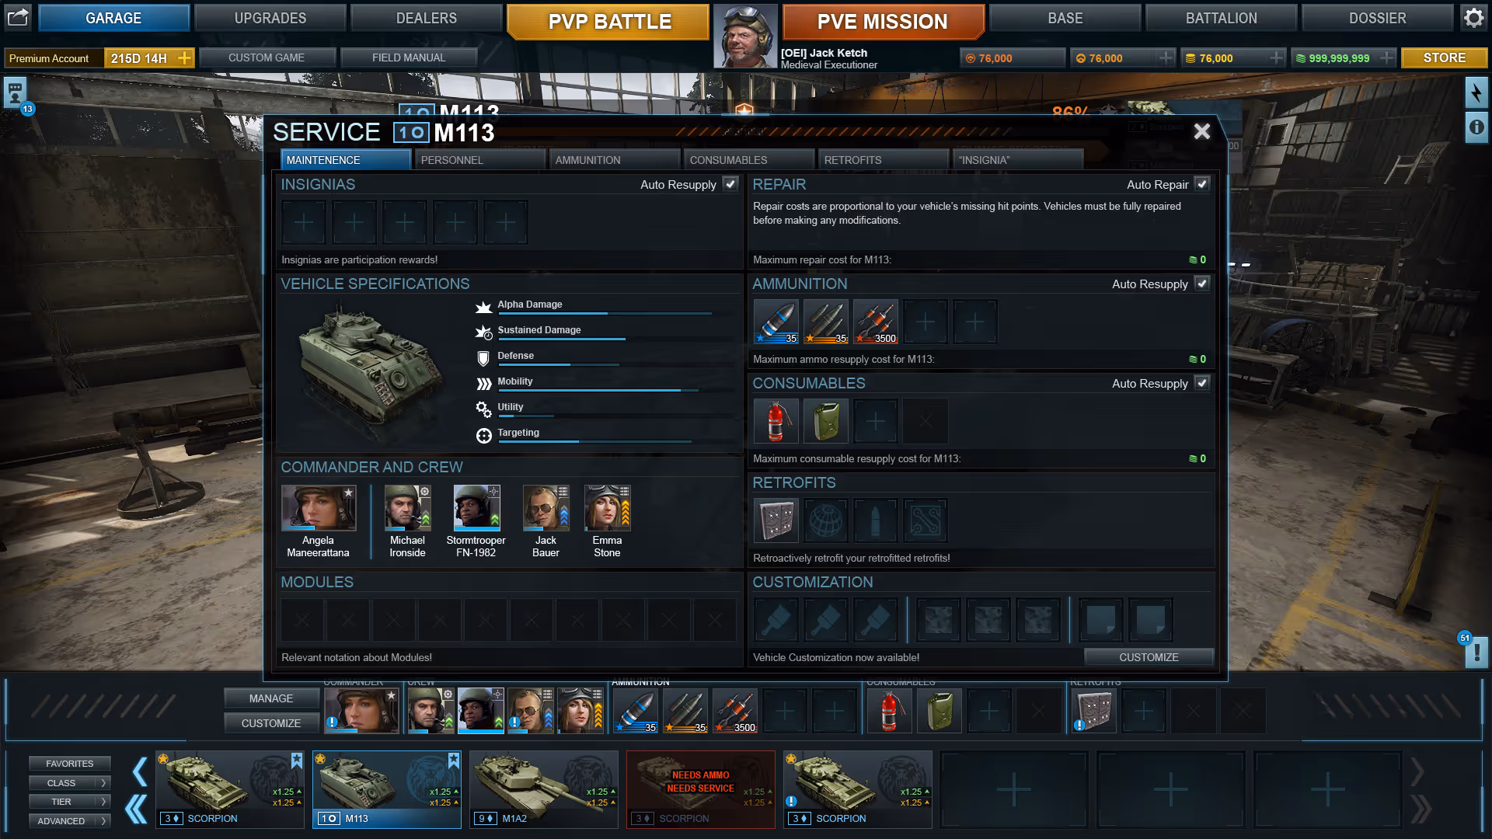This screenshot has height=839, width=1492.
Task: Expand the ADVANCED filter
Action: point(69,820)
